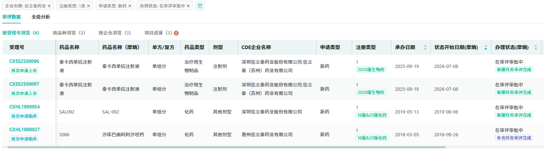Click 2020版生物药 tag in CXSS2500096 row

(371, 69)
